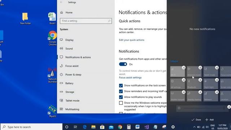Check Show me the Windows welcome experience
Viewport: 231px width, 130px height.
121,103
